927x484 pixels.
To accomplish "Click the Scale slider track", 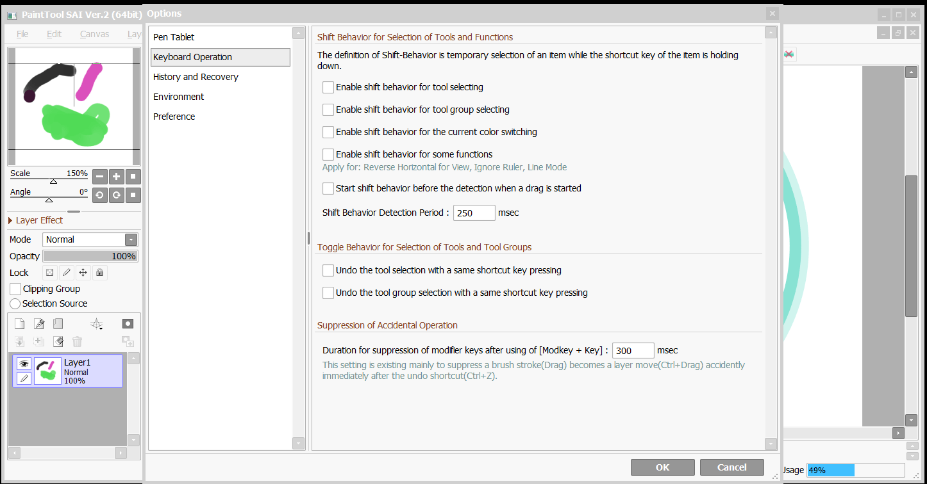I will (x=49, y=179).
